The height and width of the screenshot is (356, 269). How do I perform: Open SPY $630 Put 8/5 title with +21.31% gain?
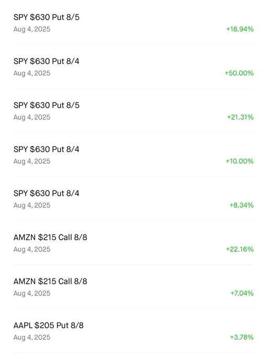pos(46,105)
